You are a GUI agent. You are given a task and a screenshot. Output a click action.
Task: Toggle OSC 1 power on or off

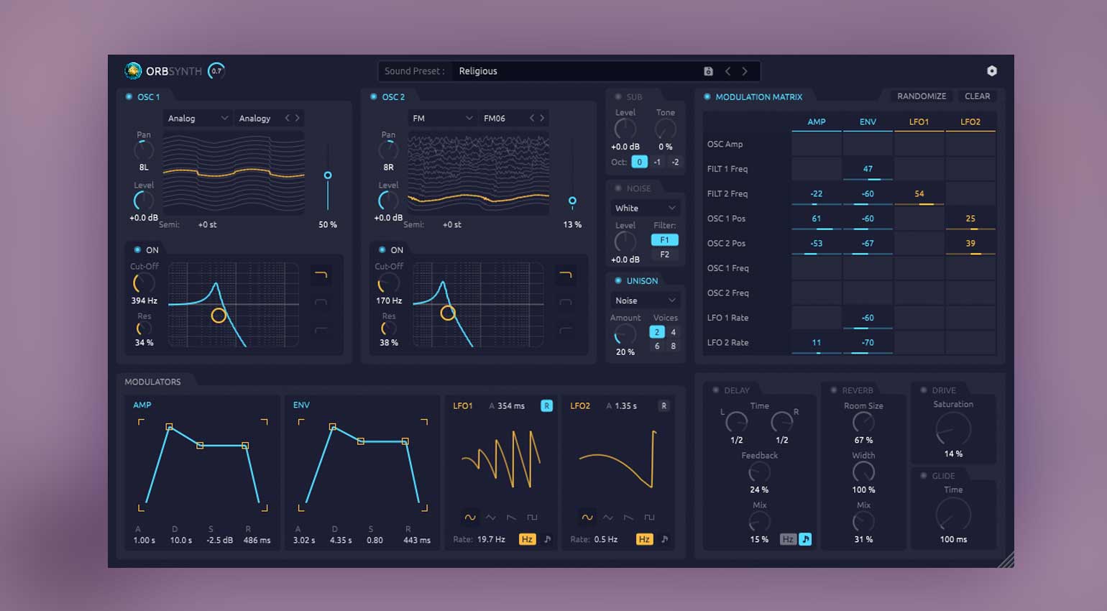[129, 97]
